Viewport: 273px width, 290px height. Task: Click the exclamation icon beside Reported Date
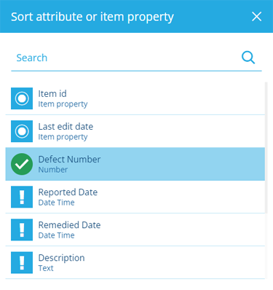point(22,197)
